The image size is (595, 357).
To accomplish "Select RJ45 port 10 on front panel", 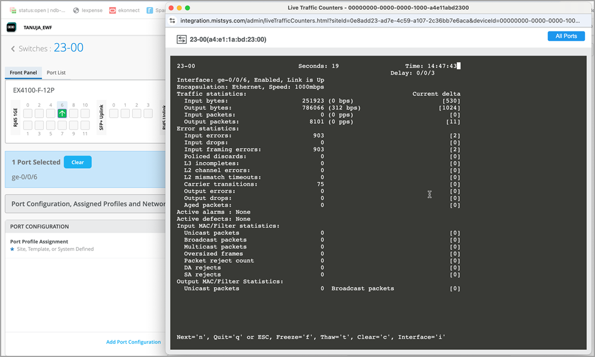I will (x=85, y=113).
